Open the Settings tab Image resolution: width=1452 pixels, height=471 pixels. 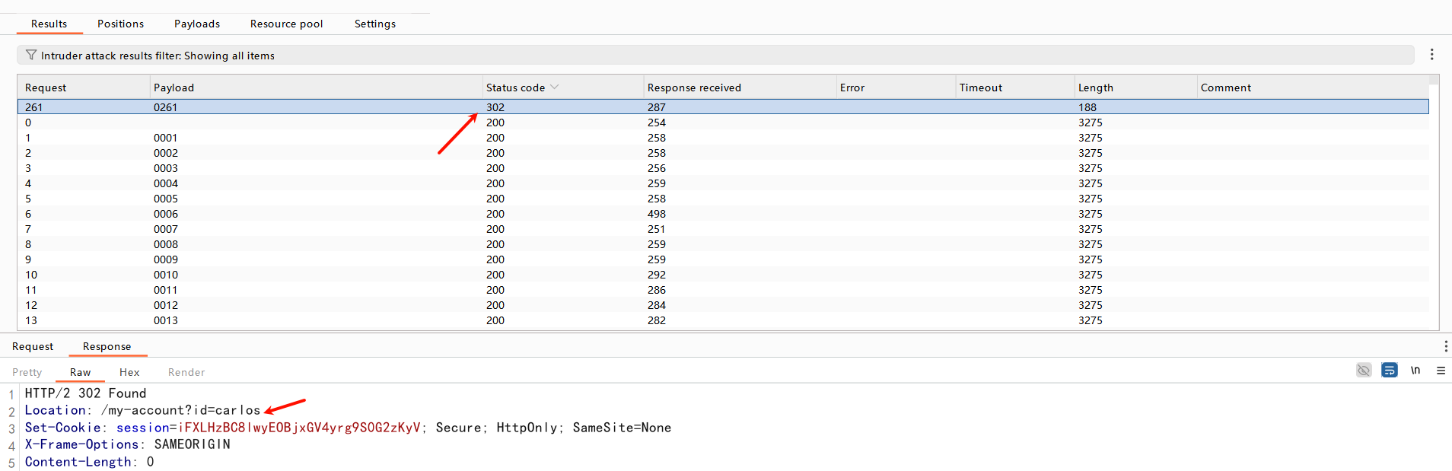(x=374, y=24)
